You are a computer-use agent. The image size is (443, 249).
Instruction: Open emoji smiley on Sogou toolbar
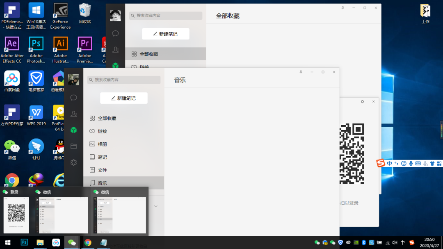[x=404, y=163]
